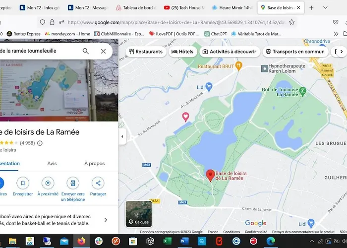Click the Maps search text field
347x248 pixels.
[x=40, y=51]
